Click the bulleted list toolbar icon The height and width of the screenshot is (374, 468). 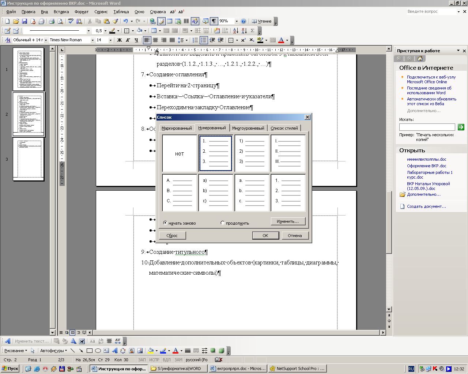click(204, 40)
